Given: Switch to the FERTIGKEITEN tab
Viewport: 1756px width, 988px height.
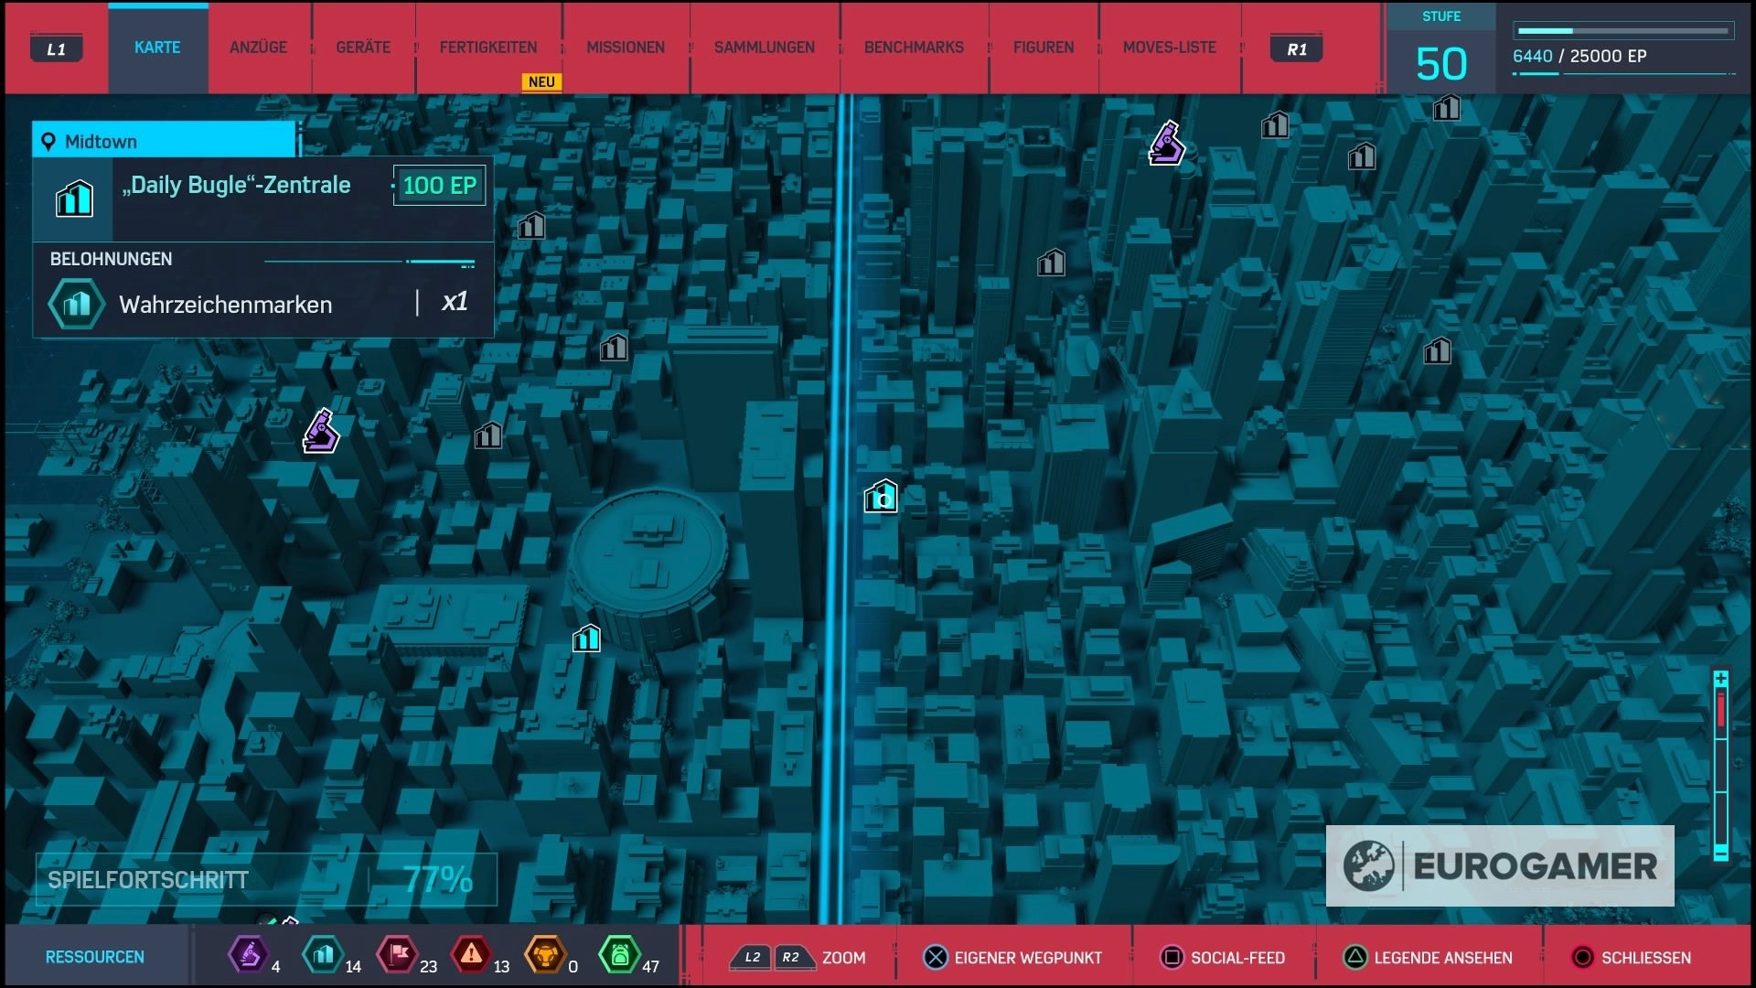Looking at the screenshot, I should point(488,48).
